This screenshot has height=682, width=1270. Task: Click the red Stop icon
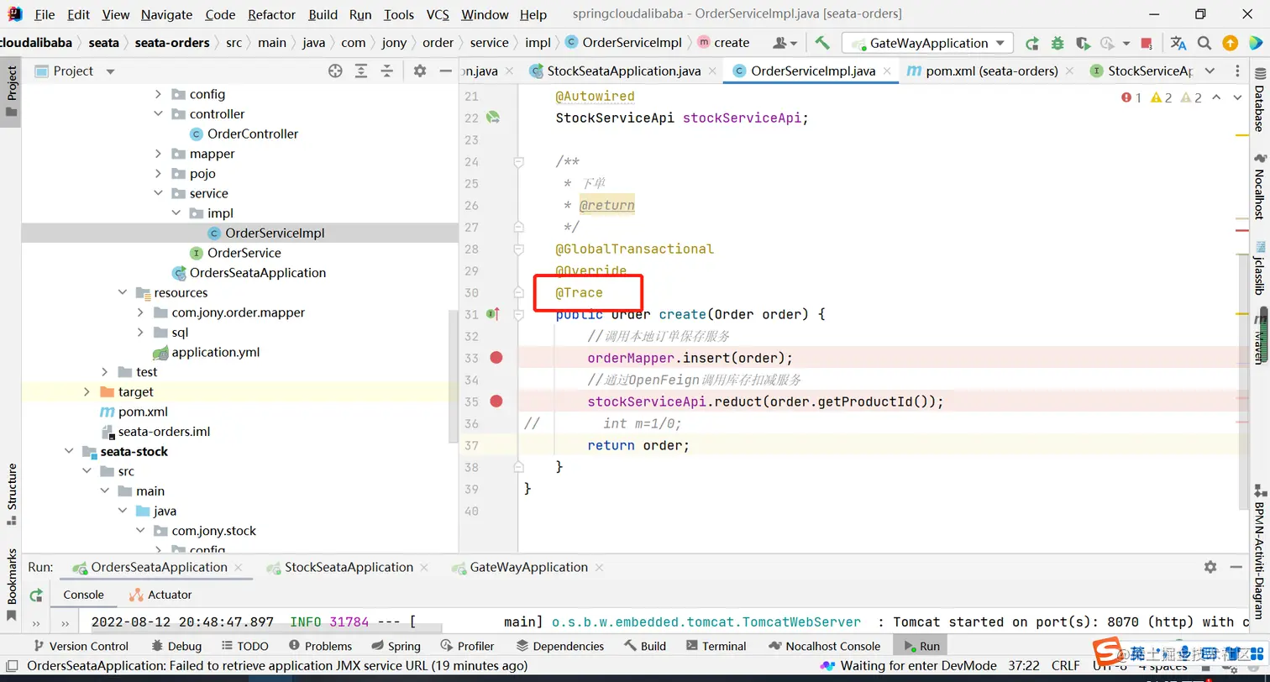click(1147, 43)
